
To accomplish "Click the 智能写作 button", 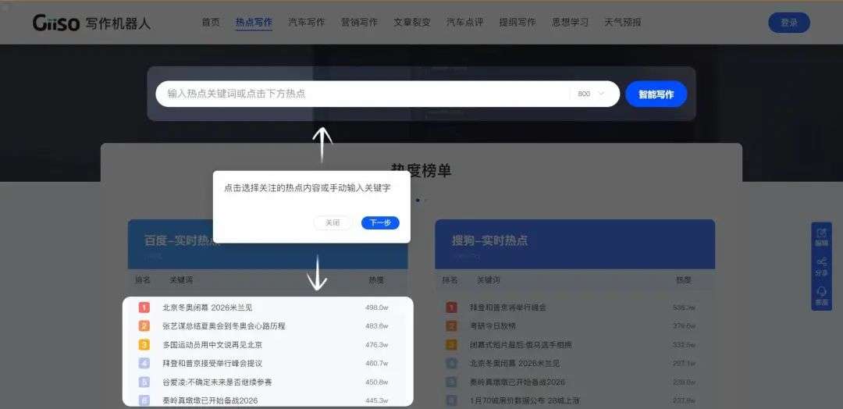I will point(656,94).
